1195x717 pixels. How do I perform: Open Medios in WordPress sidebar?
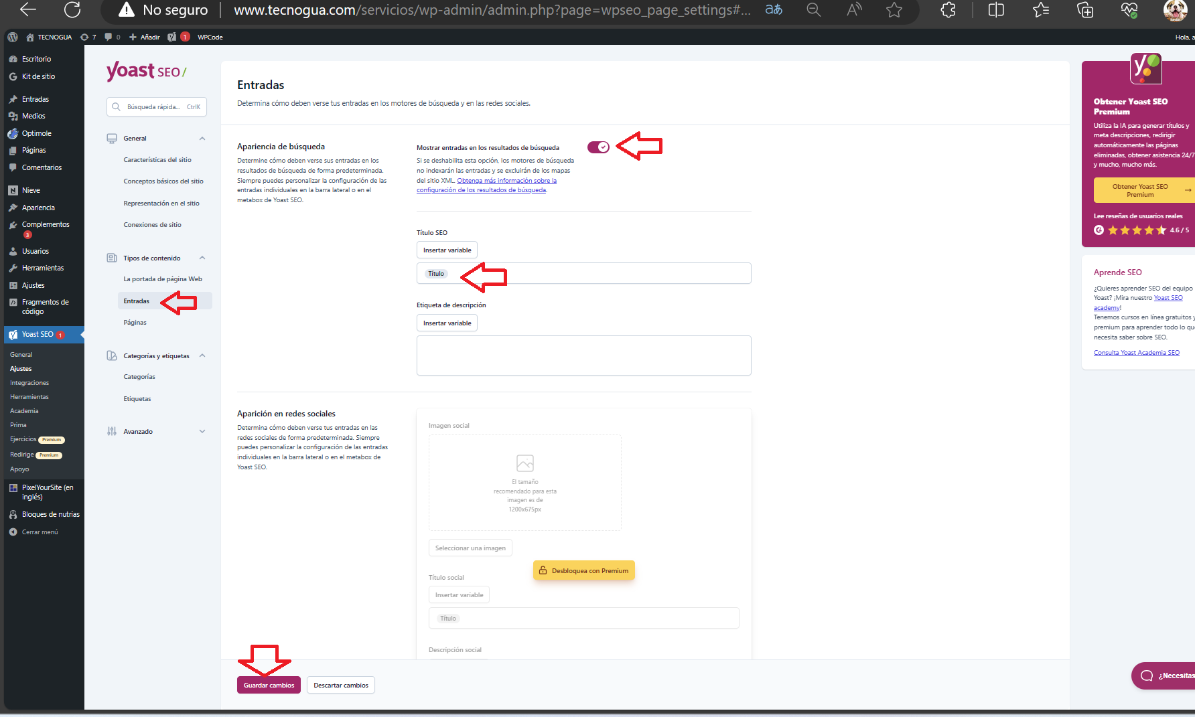pos(33,116)
